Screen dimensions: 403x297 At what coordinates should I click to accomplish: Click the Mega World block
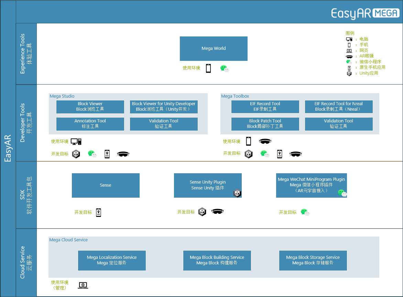pos(214,48)
